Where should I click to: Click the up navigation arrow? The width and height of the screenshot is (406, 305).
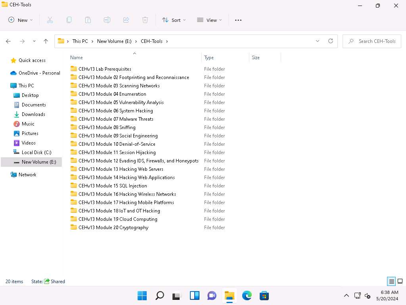[x=46, y=41]
